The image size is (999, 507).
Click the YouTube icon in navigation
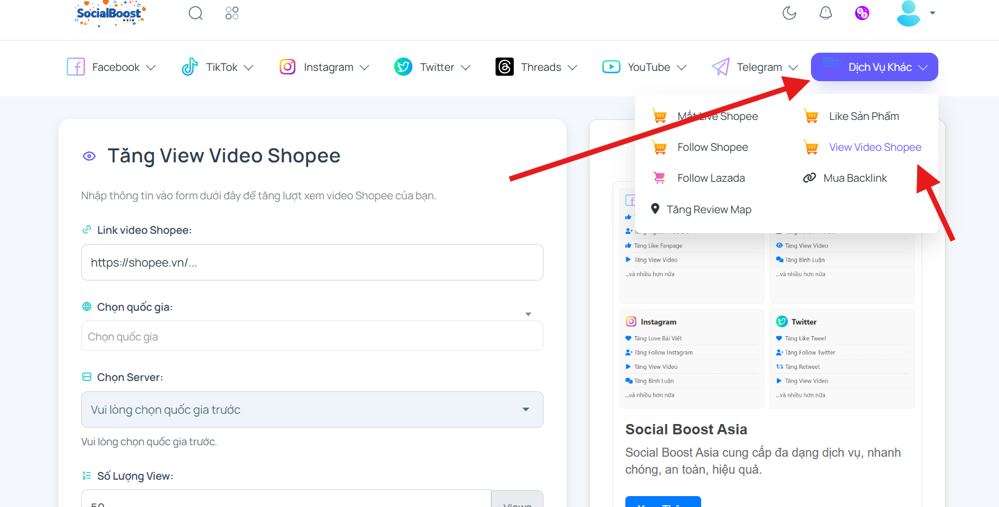click(611, 67)
